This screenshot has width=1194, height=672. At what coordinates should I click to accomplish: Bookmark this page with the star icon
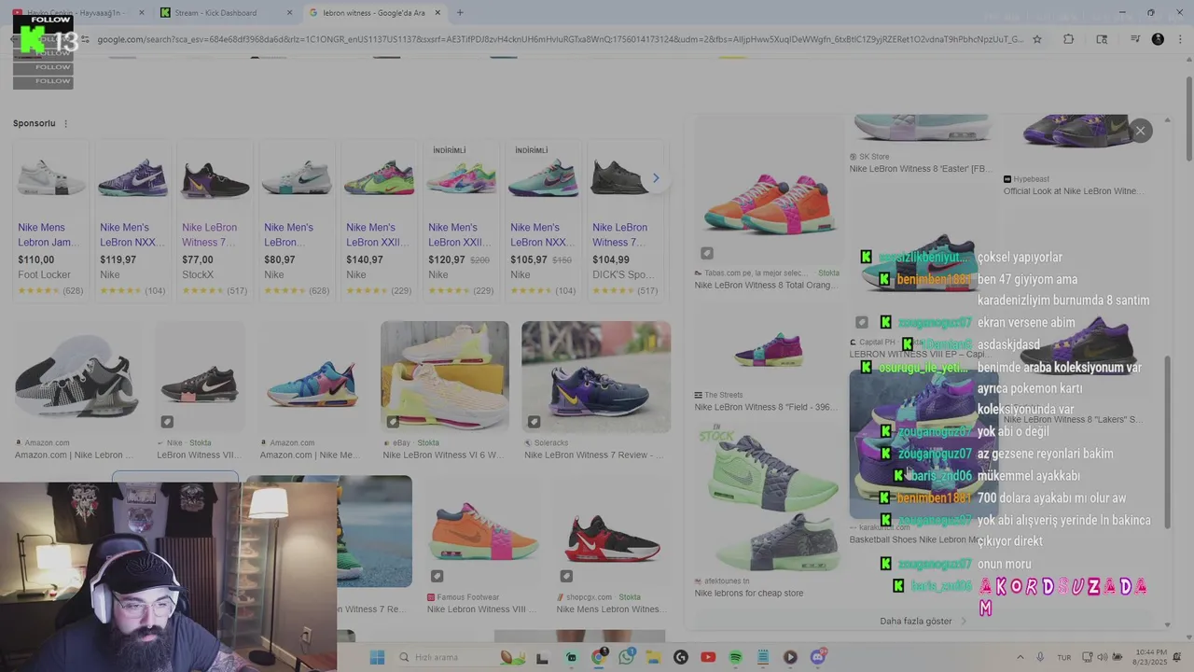point(1037,39)
